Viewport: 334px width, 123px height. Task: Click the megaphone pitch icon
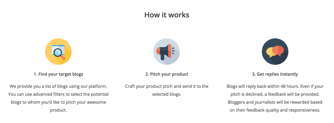(167, 52)
